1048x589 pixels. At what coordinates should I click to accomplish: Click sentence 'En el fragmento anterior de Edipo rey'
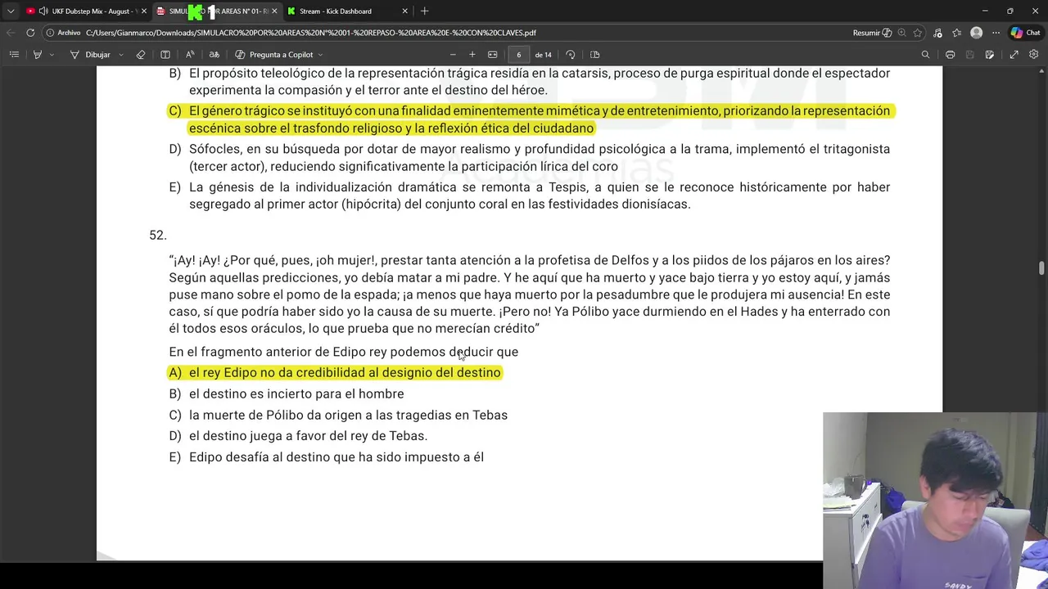click(x=344, y=353)
